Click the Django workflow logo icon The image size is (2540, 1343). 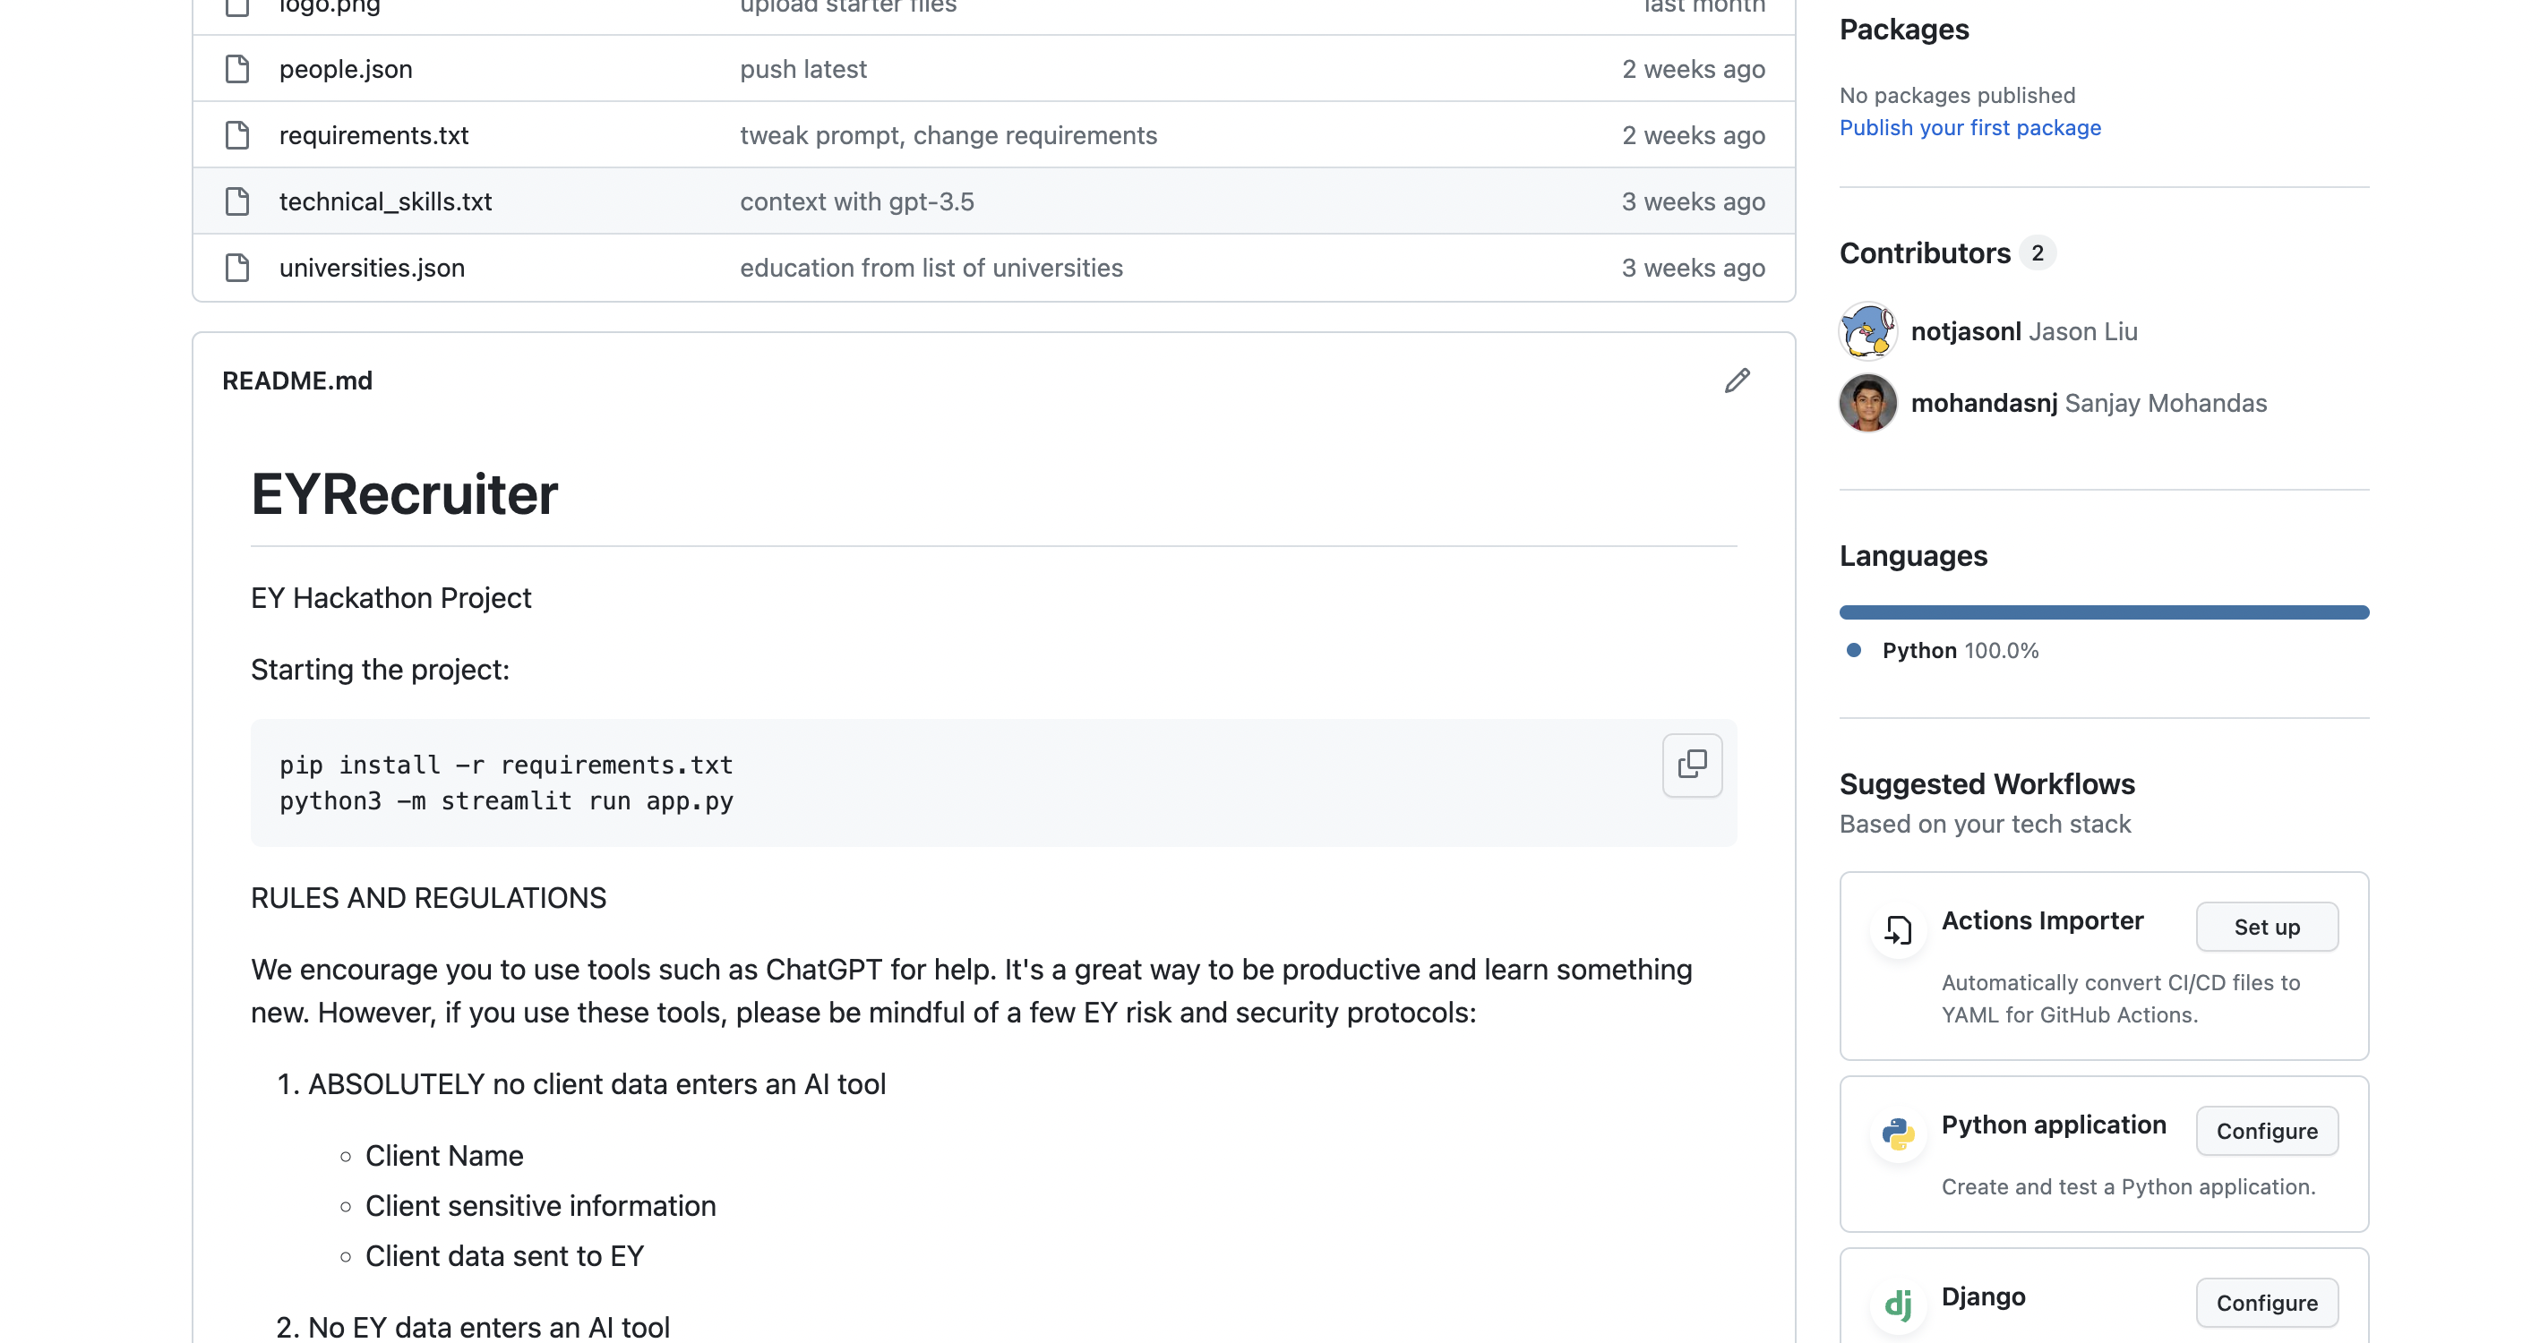click(1897, 1304)
